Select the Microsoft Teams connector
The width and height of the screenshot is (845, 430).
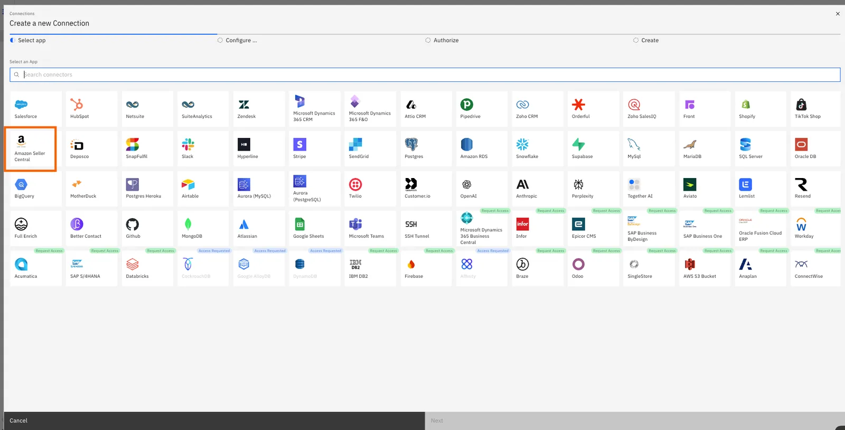coord(370,229)
